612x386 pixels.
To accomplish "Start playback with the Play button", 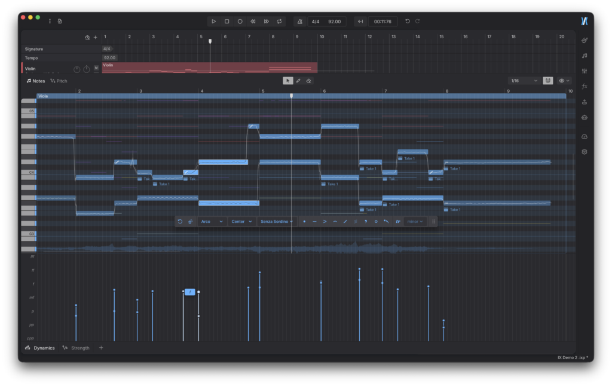I will click(x=213, y=22).
